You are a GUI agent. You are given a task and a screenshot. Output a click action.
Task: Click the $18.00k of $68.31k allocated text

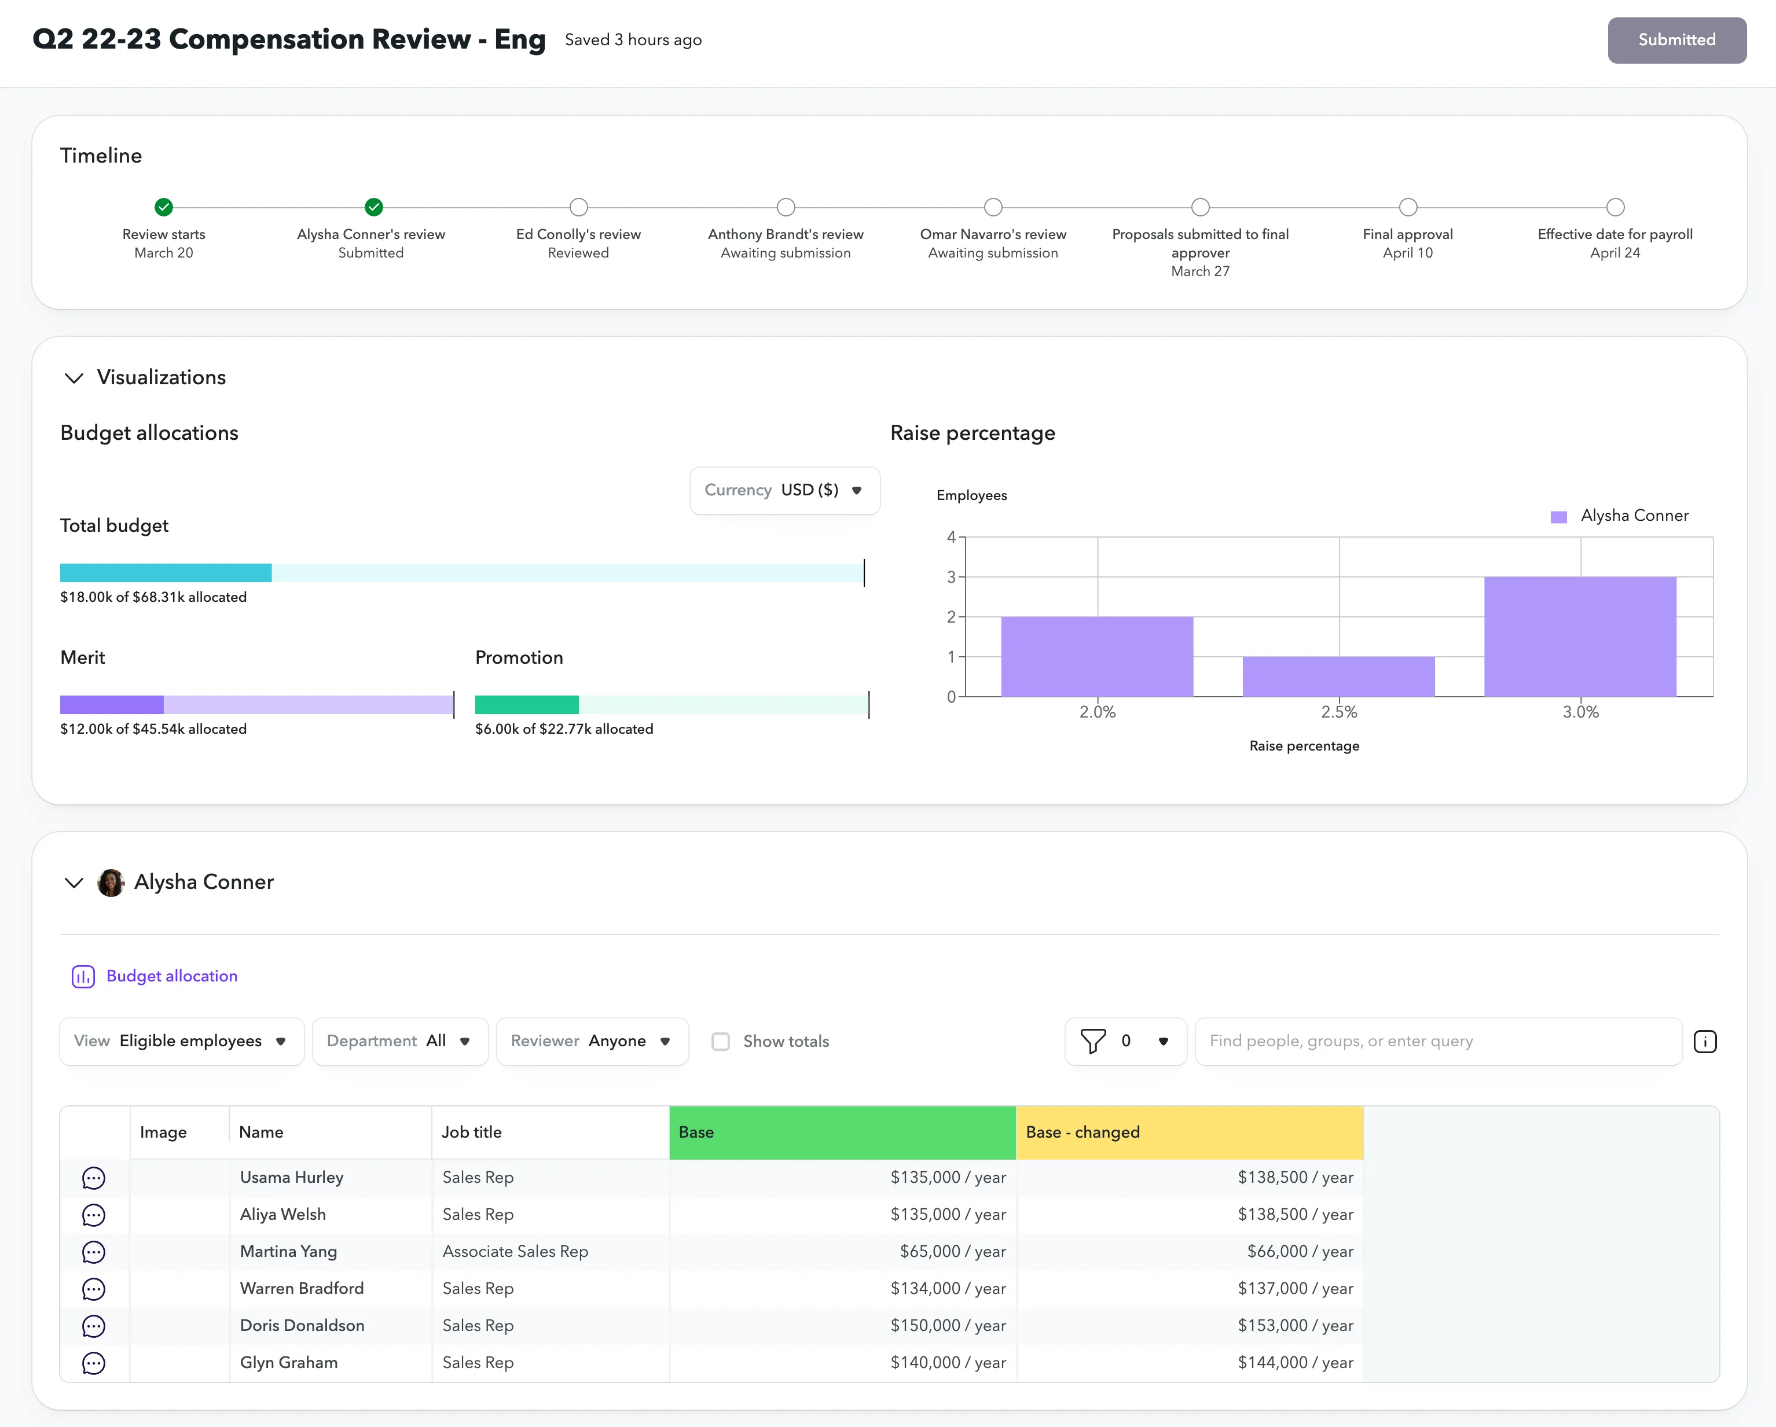coord(153,598)
